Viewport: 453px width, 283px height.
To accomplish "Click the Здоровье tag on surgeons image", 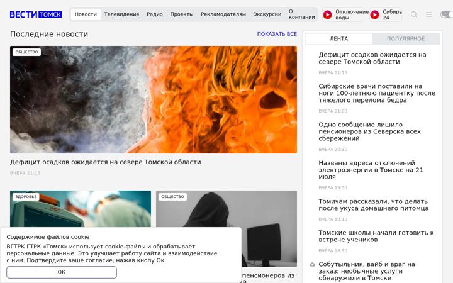I will click(x=26, y=197).
